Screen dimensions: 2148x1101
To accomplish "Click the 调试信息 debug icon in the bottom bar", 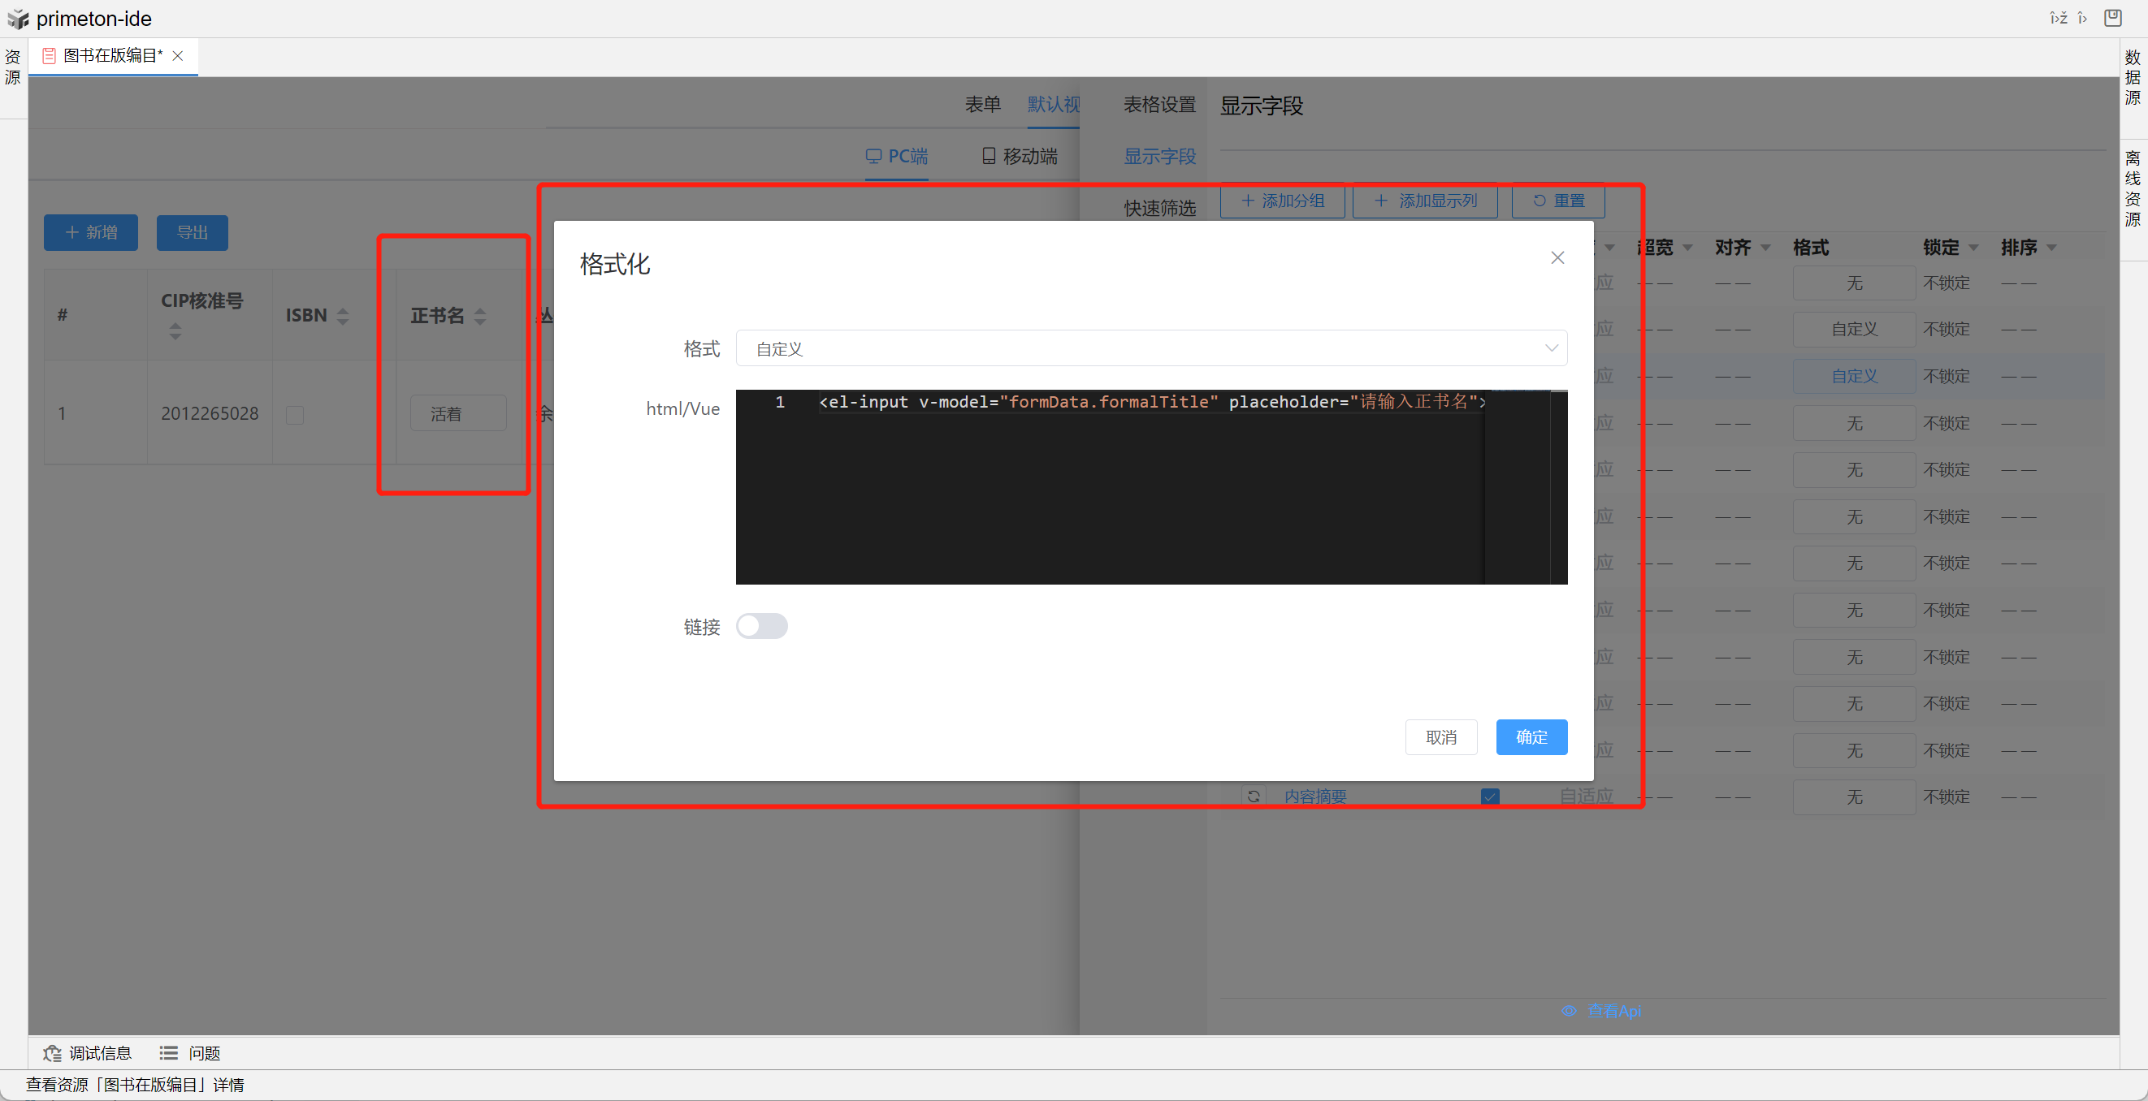I will 53,1052.
